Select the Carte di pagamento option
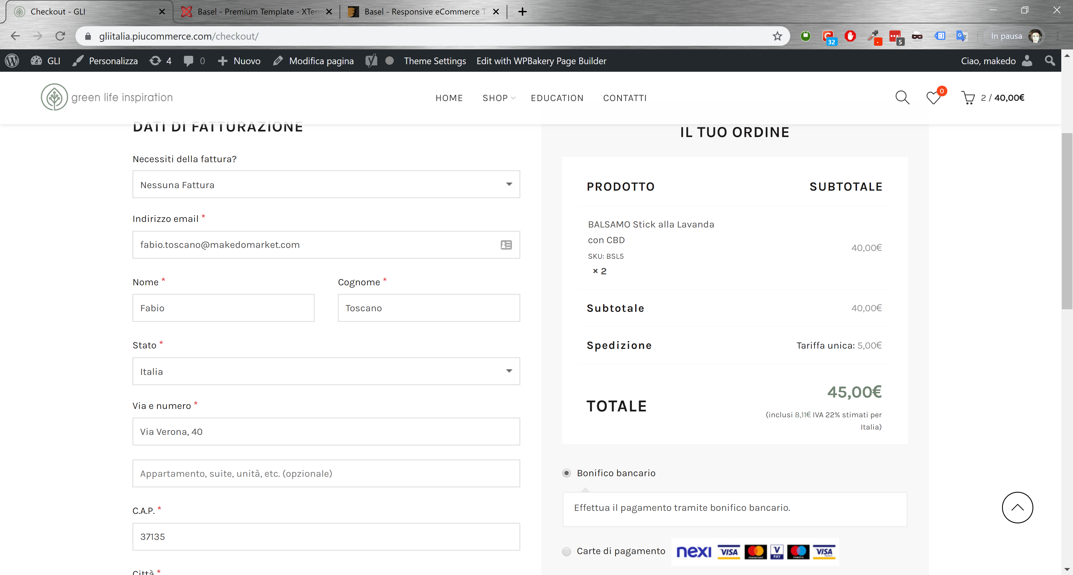The image size is (1073, 575). (566, 551)
